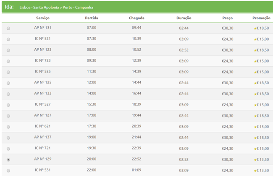273x177 pixels.
Task: Select the AP Nº 133 radio button
Action: 8,94
